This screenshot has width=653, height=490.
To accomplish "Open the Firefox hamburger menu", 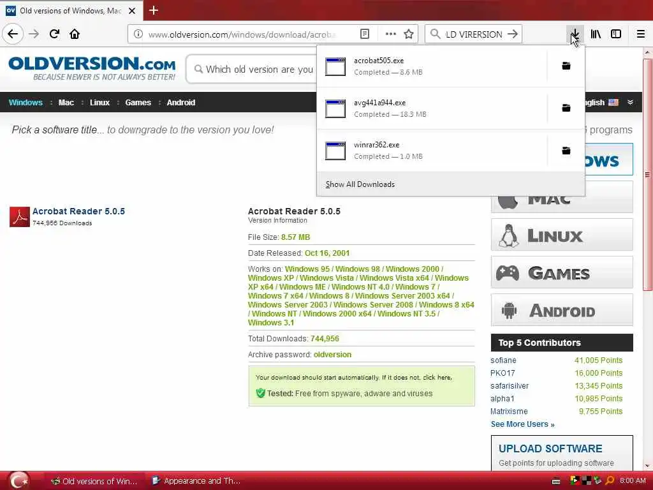I will click(641, 34).
